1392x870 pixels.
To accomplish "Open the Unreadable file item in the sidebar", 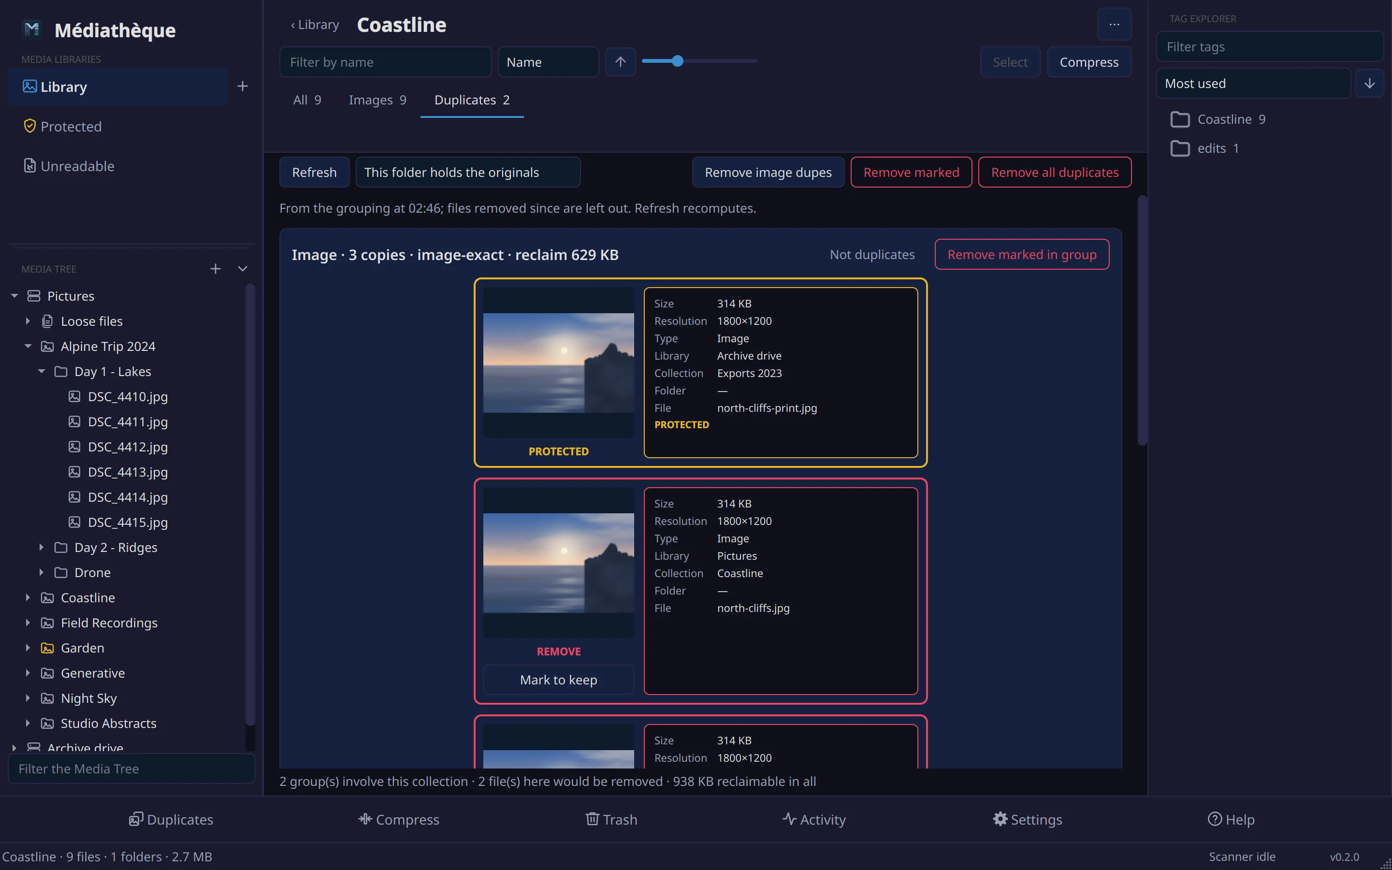I will (69, 166).
